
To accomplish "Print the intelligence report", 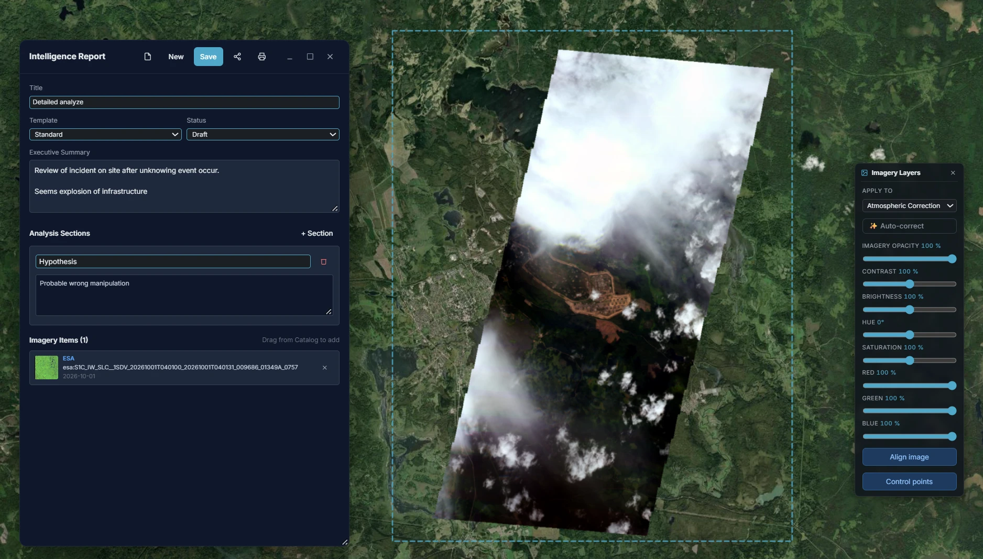I will (x=262, y=57).
